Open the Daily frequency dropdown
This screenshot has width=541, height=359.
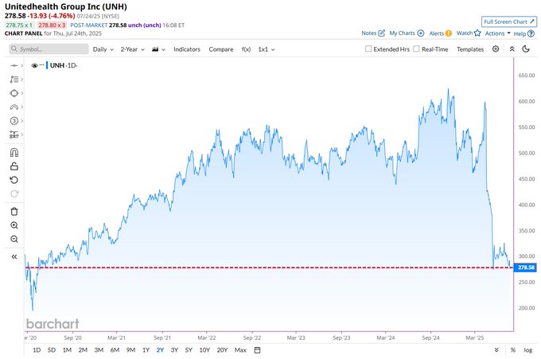[x=103, y=49]
